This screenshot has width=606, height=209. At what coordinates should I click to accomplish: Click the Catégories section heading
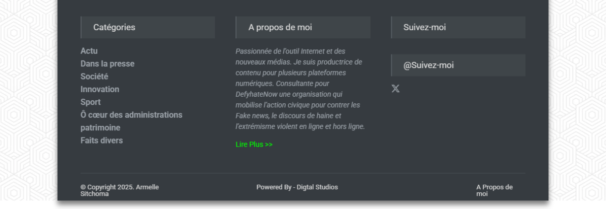pyautogui.click(x=148, y=27)
